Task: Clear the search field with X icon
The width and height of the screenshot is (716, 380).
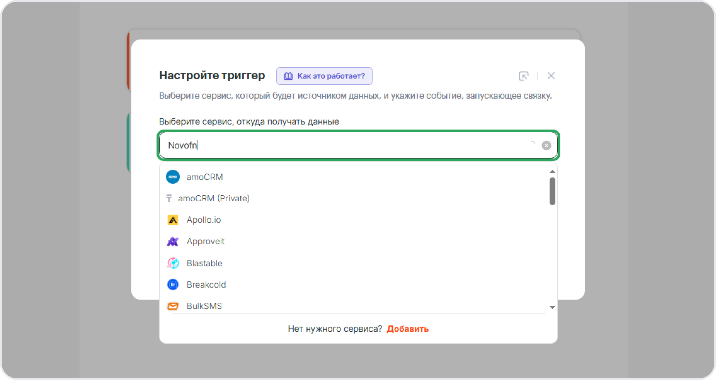Action: pyautogui.click(x=546, y=145)
